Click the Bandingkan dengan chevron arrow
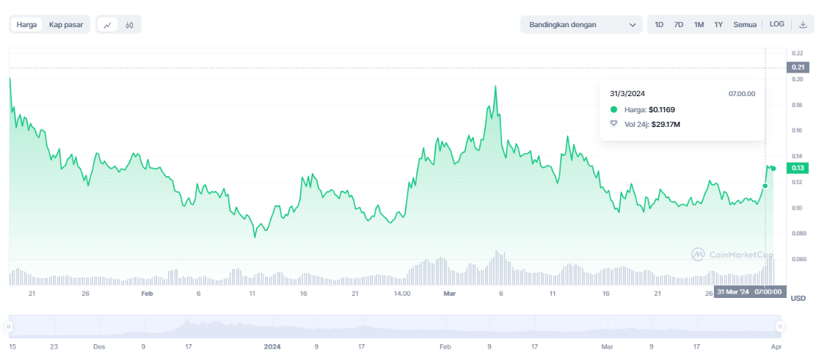827x364 pixels. pyautogui.click(x=633, y=25)
